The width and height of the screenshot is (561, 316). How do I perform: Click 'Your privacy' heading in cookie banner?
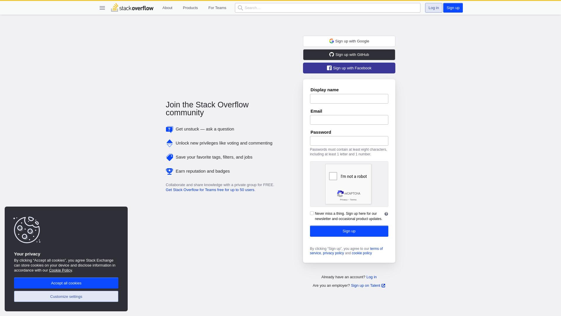pos(27,254)
